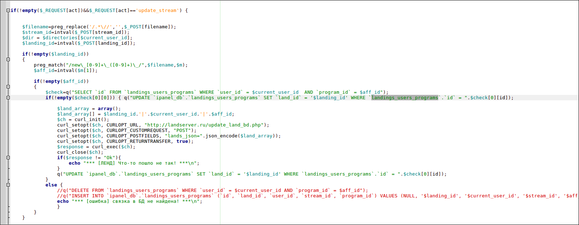The width and height of the screenshot is (579, 225).
Task: Click the $aff_id=intval($m[1]) line
Action: 65,71
